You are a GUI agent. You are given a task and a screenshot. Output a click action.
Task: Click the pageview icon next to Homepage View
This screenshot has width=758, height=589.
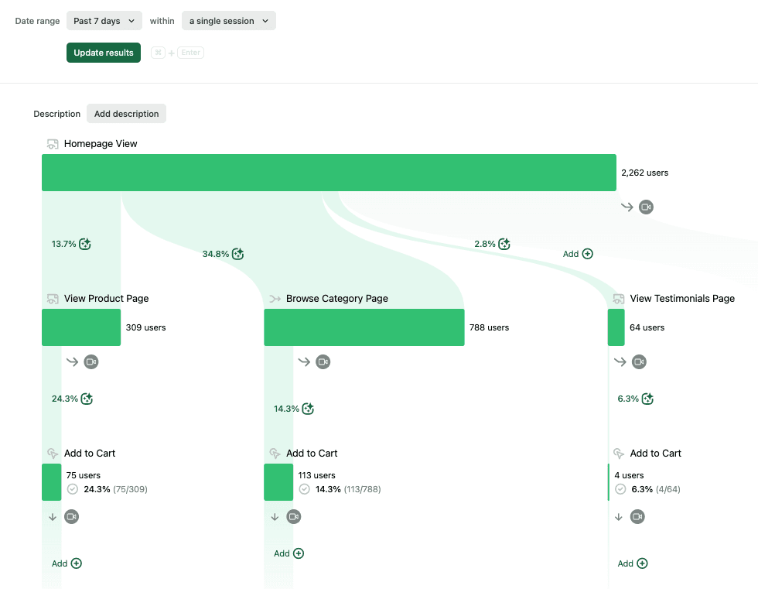(53, 143)
